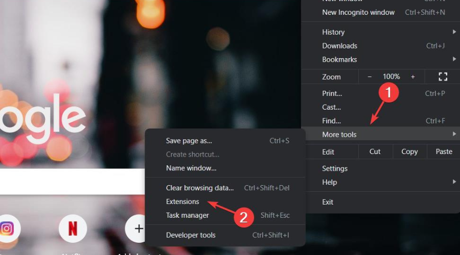Screen dimensions: 460x255
Task: Select Name window... in submenu
Action: coord(225,168)
